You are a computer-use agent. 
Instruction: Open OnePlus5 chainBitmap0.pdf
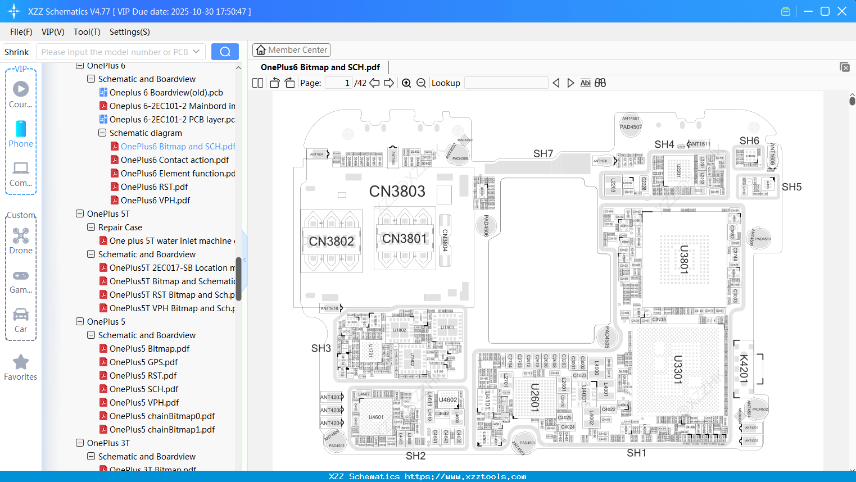point(162,416)
